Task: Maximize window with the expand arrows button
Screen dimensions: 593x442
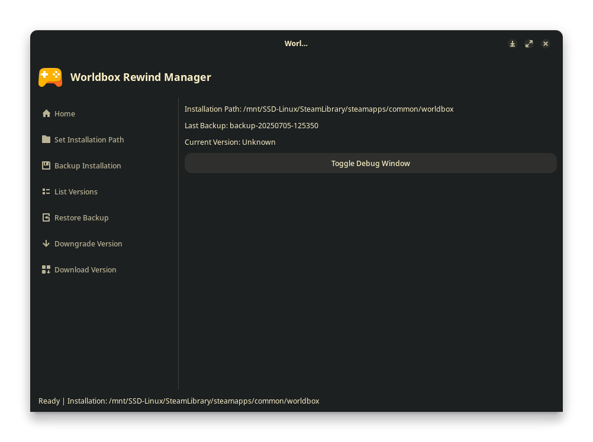Action: coord(529,44)
